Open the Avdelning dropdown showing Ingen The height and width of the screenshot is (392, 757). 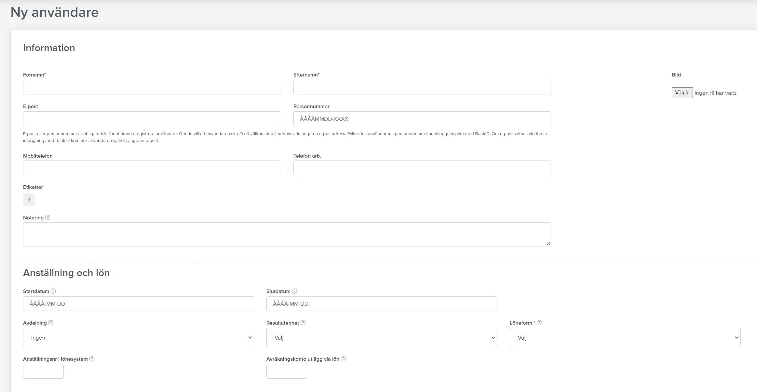pos(139,337)
